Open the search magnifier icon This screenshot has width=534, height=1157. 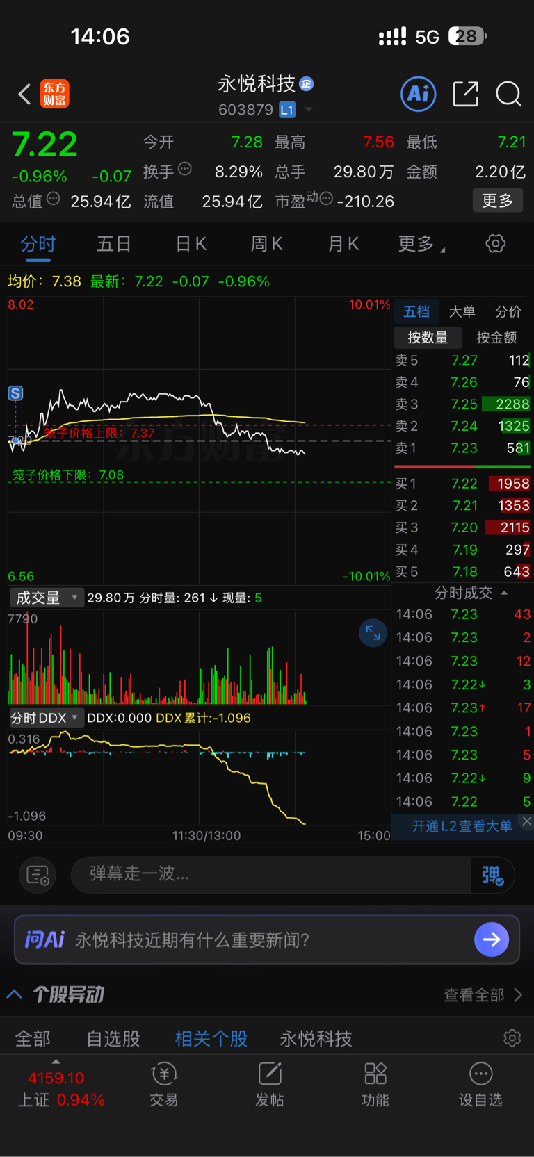508,94
